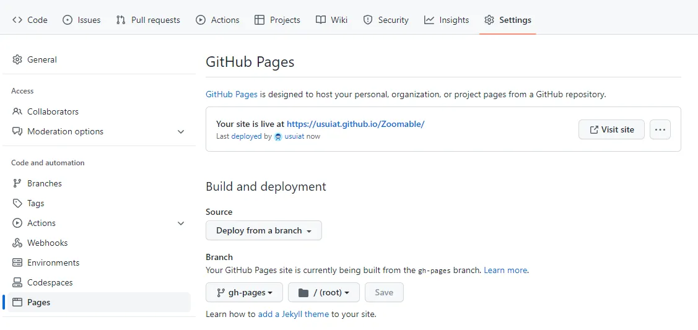Switch to the Pull requests tab
The image size is (698, 330).
pos(148,20)
